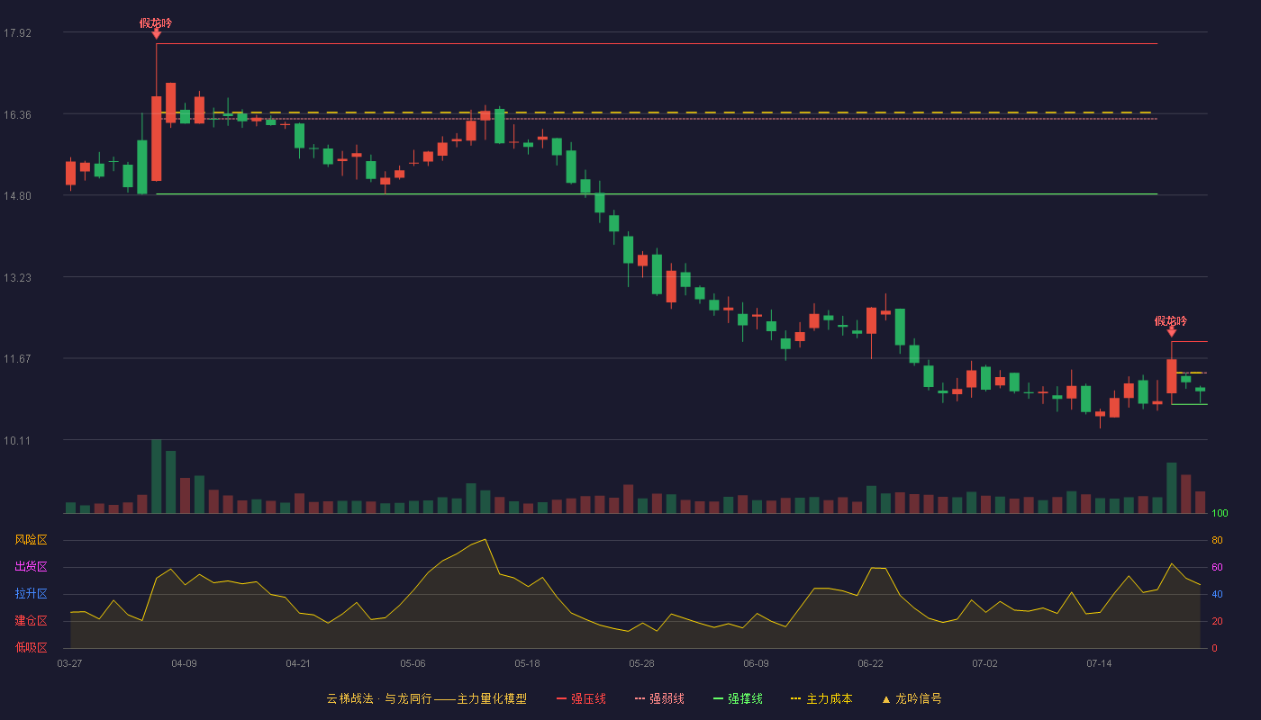
Task: Click the 05-06 date label
Action: [413, 663]
